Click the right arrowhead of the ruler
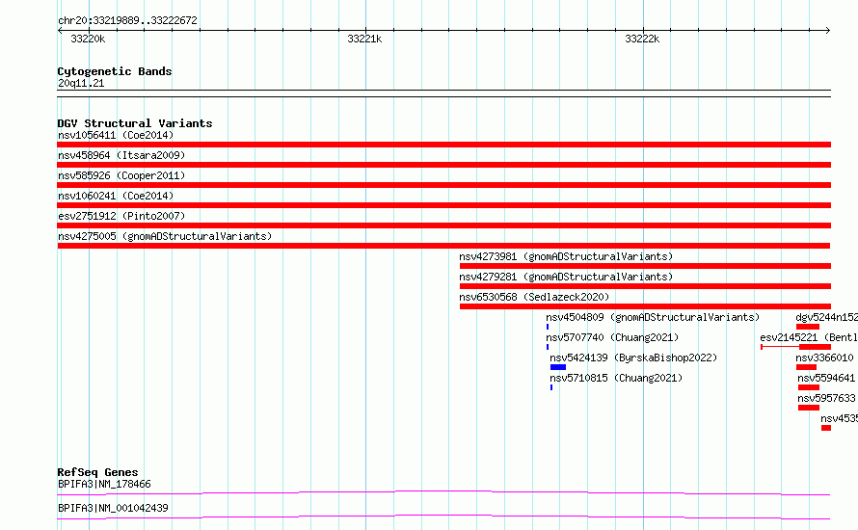 (x=828, y=30)
